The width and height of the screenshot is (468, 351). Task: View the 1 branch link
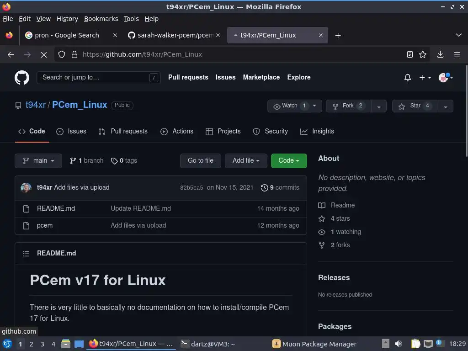pyautogui.click(x=86, y=160)
